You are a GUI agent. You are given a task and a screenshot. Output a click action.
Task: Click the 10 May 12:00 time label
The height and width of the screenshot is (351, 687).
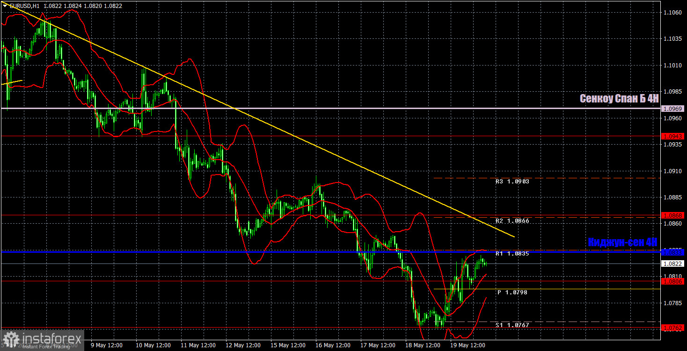point(152,345)
